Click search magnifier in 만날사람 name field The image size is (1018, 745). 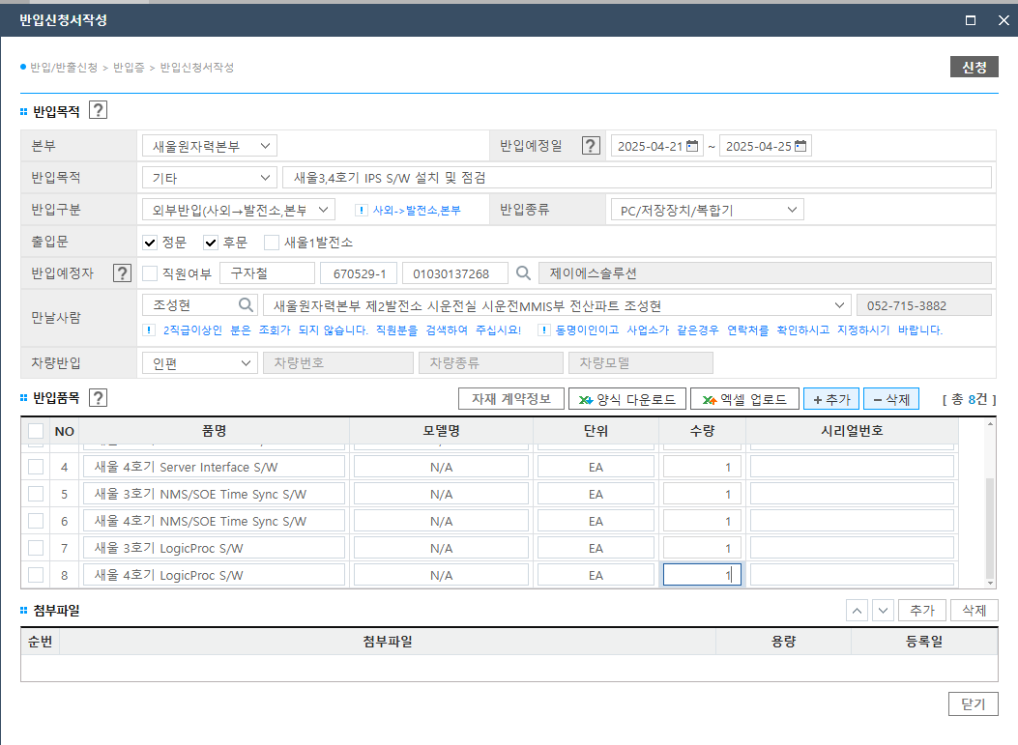click(x=246, y=305)
